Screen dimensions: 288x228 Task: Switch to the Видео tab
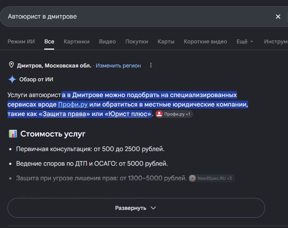(x=107, y=42)
